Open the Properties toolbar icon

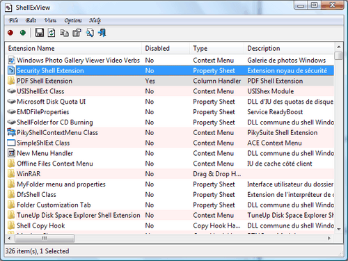point(77,33)
